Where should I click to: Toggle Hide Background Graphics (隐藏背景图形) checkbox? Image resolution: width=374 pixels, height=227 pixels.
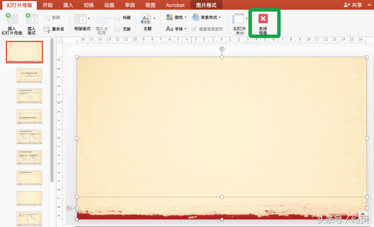pos(194,29)
